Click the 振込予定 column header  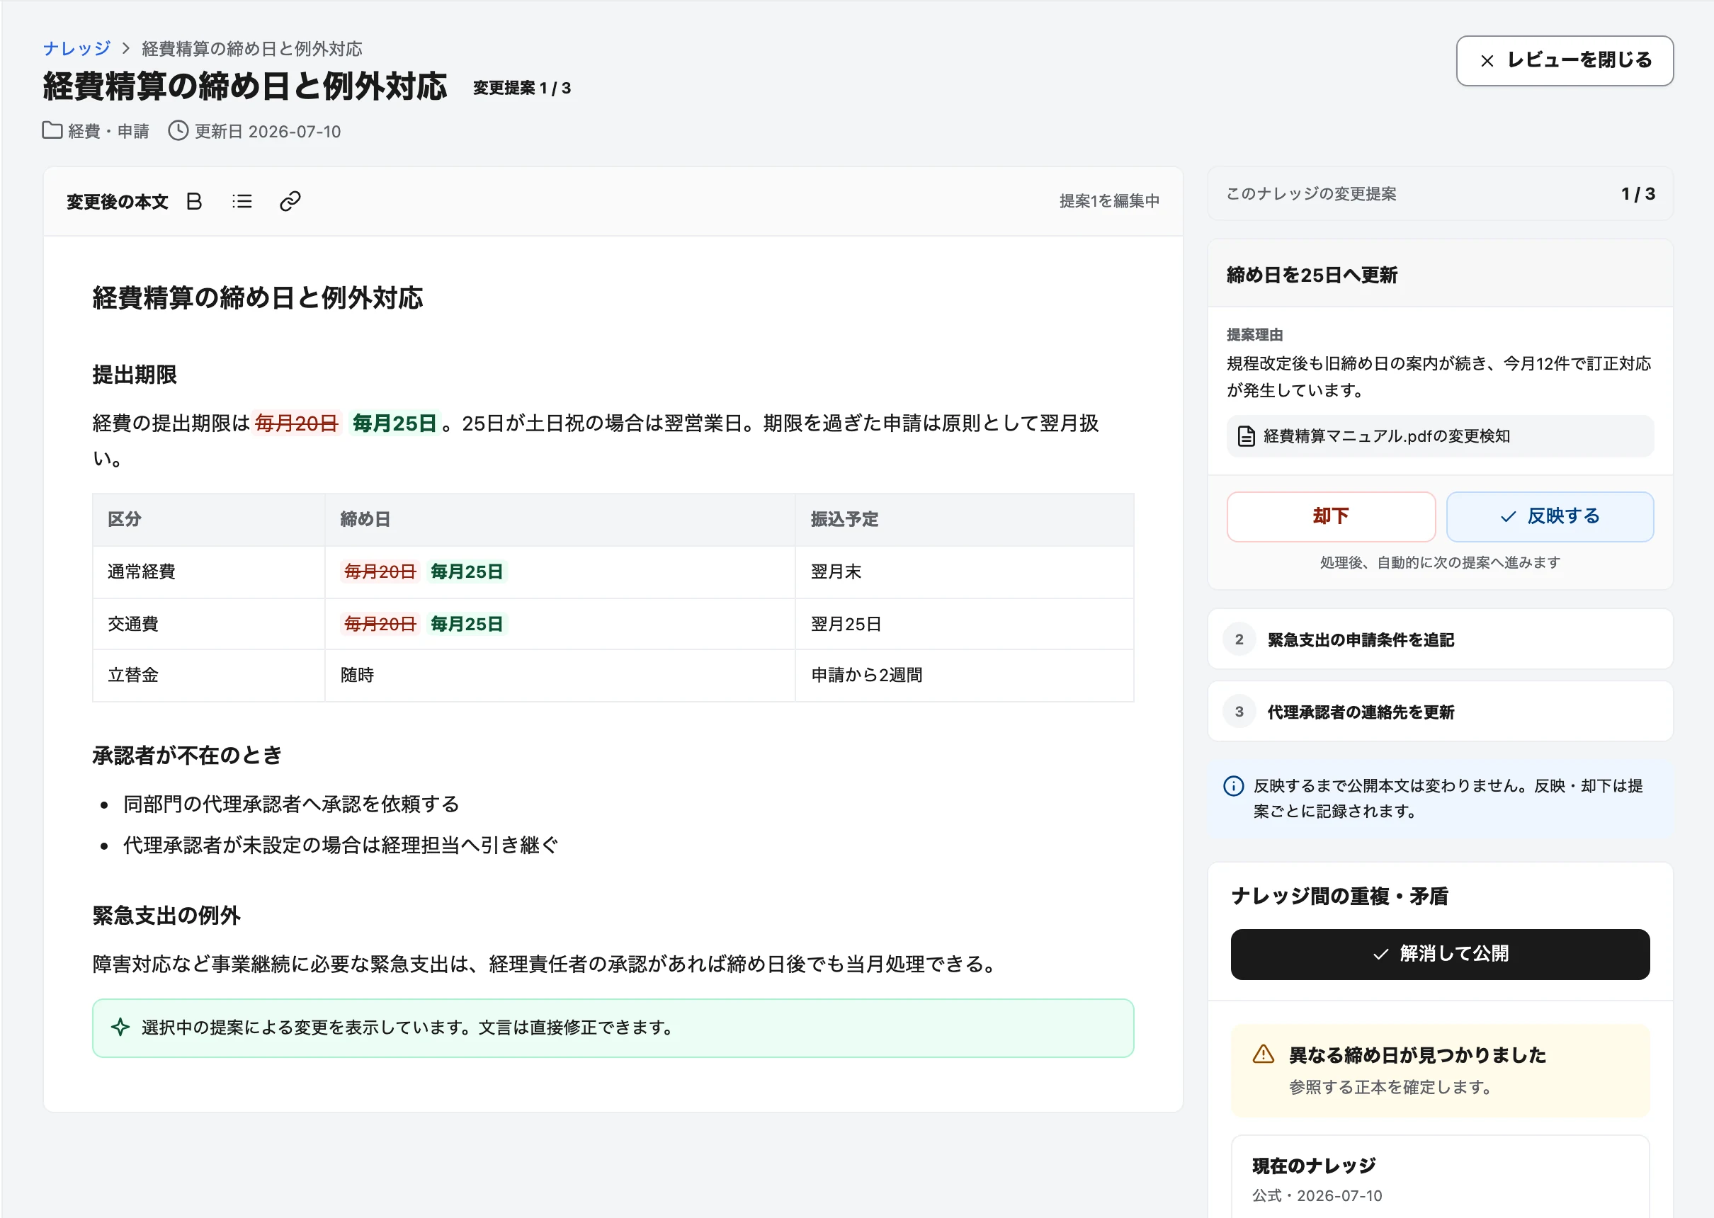pos(964,519)
